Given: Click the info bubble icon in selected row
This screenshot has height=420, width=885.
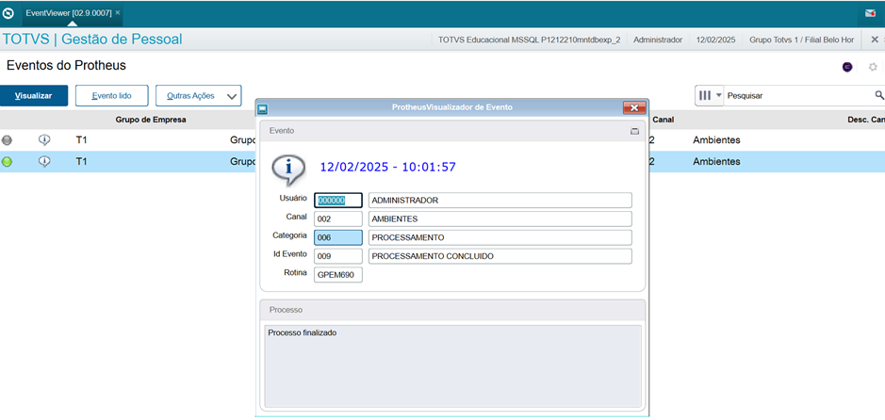Looking at the screenshot, I should (44, 162).
